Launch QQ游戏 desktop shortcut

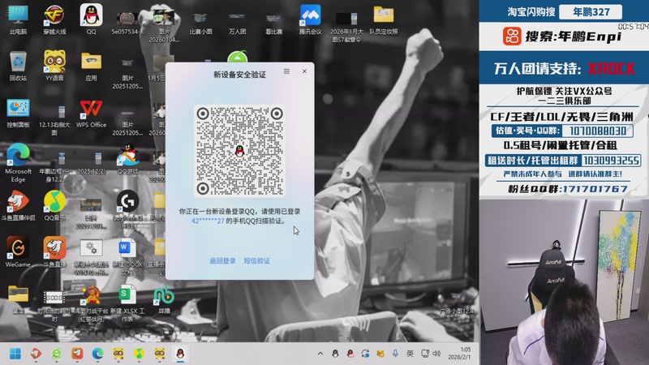tap(127, 159)
